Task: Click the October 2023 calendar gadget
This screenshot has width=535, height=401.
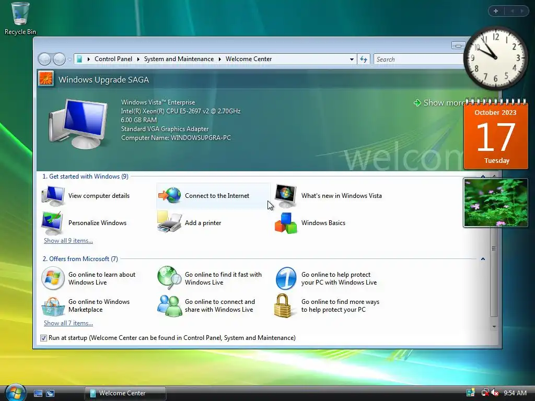Action: (x=496, y=134)
